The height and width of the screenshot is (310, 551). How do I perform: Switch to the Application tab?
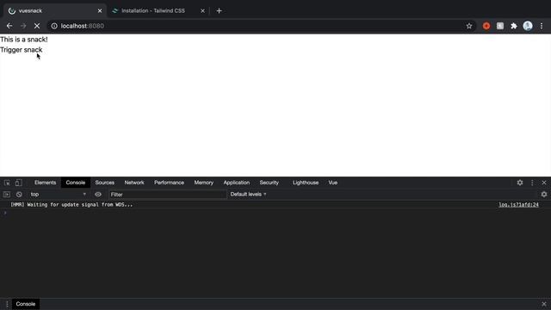237,183
